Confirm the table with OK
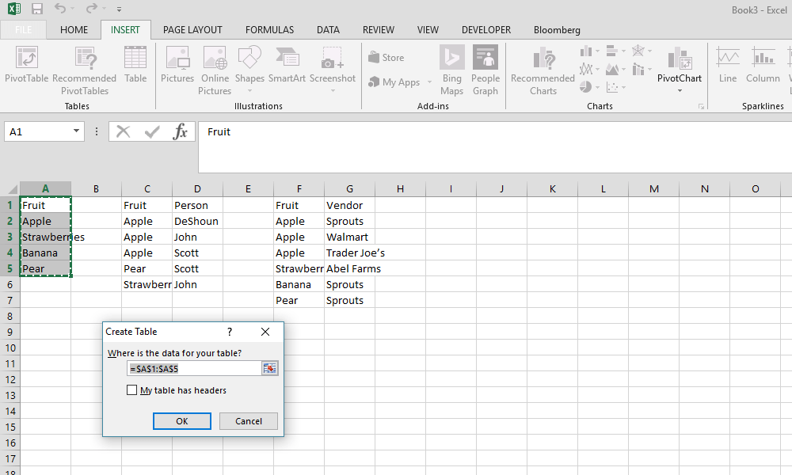This screenshot has height=475, width=792. click(181, 420)
